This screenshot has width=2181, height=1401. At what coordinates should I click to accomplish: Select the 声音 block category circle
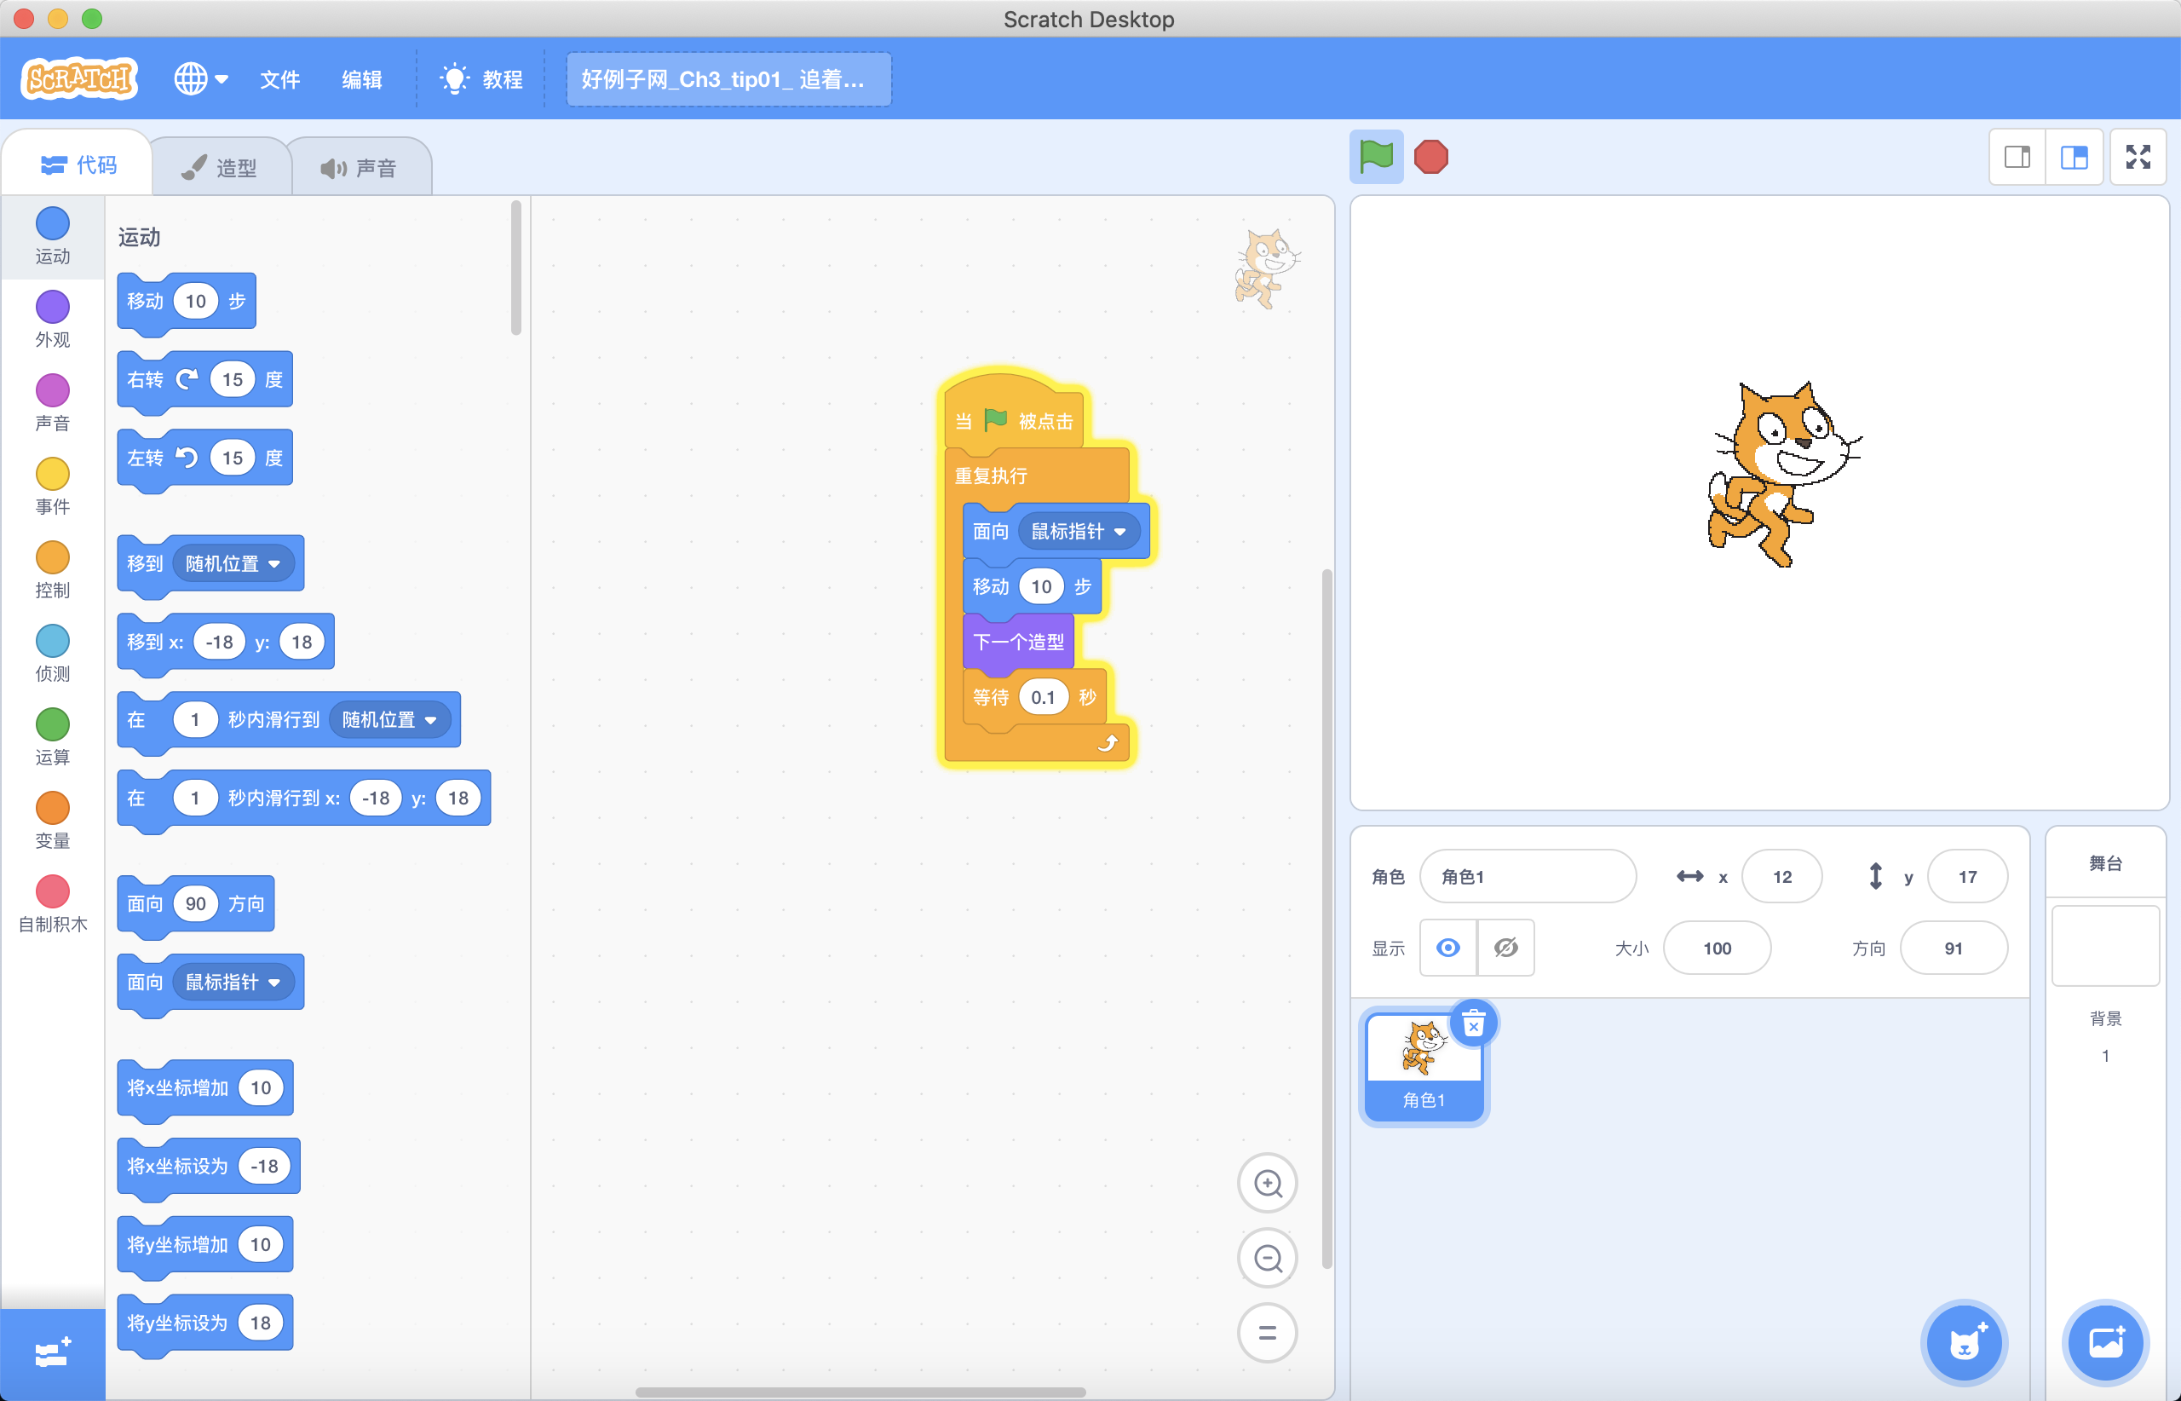52,391
